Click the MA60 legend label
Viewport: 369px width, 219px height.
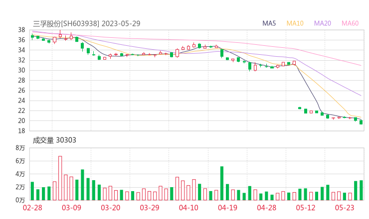tap(350, 23)
